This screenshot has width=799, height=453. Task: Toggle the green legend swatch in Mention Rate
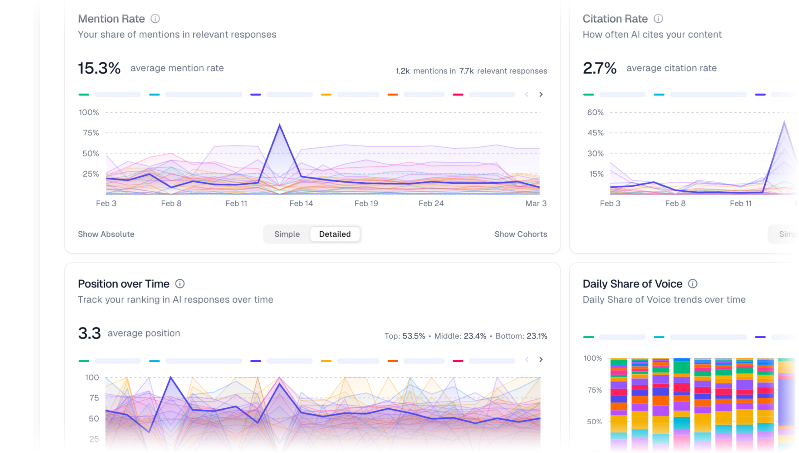pos(84,94)
